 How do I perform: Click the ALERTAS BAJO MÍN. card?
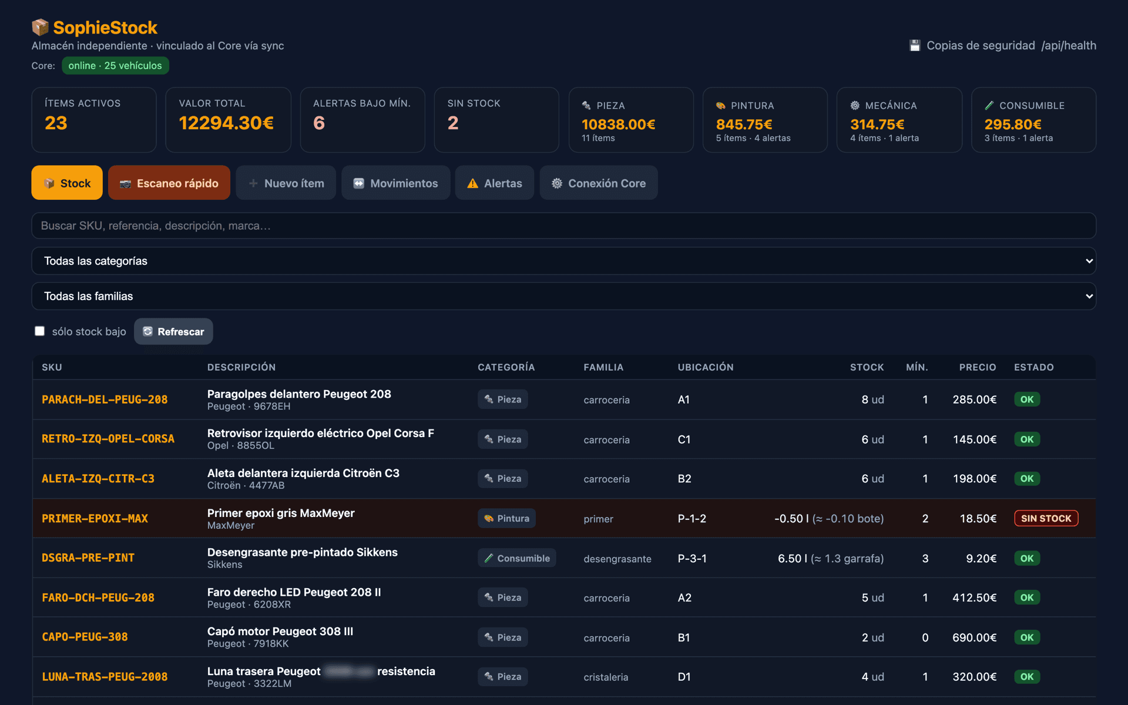362,120
